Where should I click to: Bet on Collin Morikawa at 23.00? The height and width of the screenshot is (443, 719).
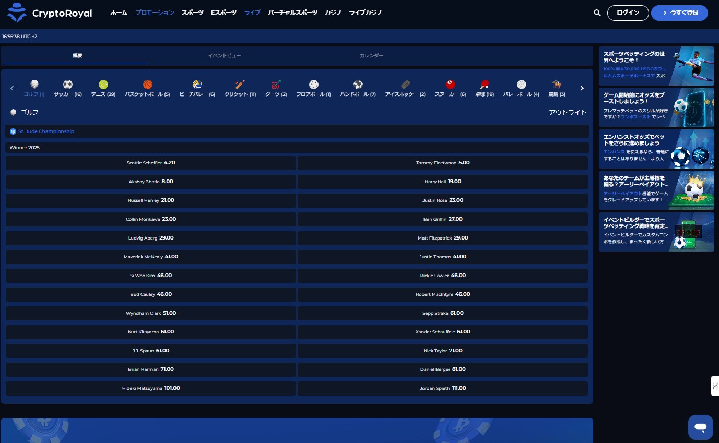tap(151, 219)
